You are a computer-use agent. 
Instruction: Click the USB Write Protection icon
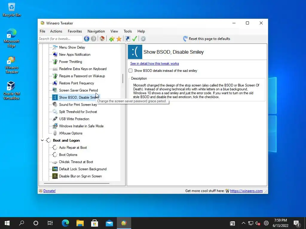click(55, 119)
